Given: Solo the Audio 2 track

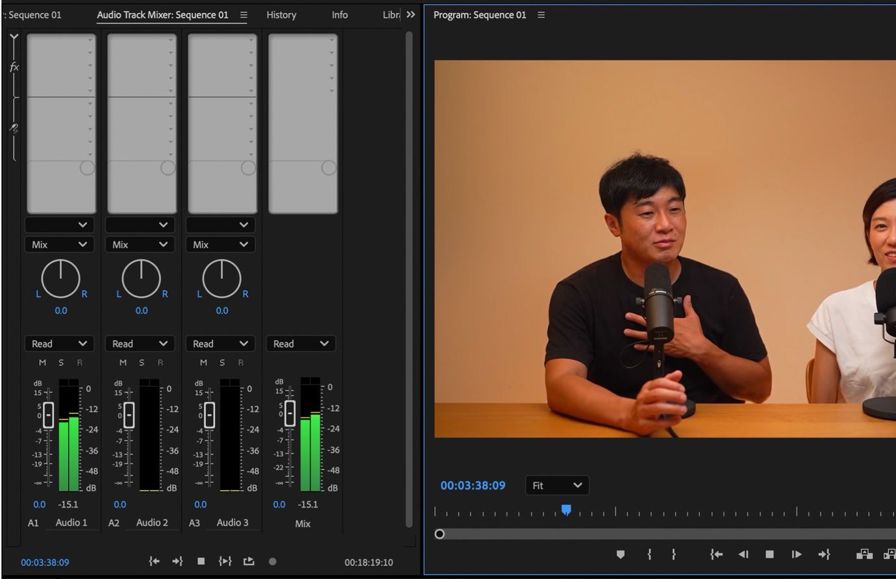Looking at the screenshot, I should (141, 362).
